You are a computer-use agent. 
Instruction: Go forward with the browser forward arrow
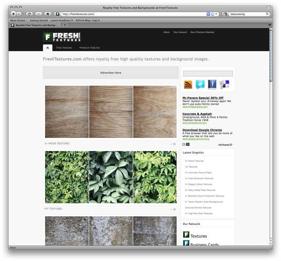tap(19, 14)
